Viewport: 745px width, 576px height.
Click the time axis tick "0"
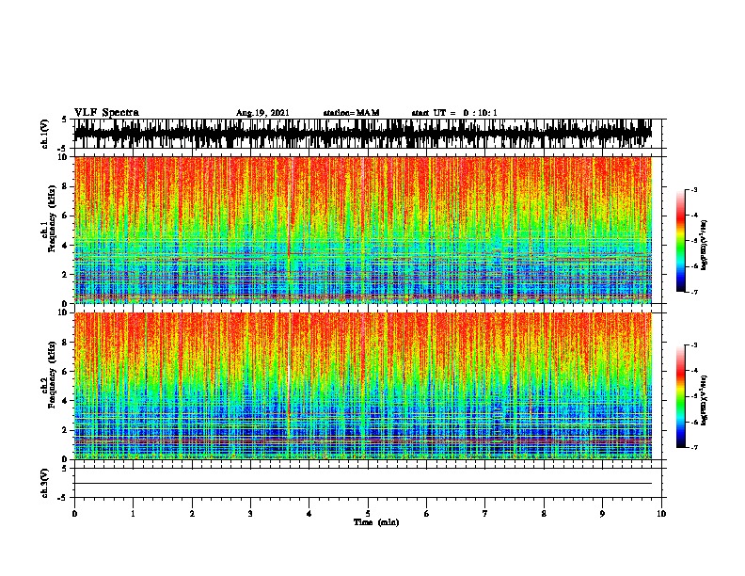pyautogui.click(x=74, y=514)
